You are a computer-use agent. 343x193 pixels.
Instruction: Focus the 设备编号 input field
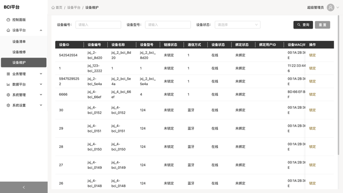(98, 25)
